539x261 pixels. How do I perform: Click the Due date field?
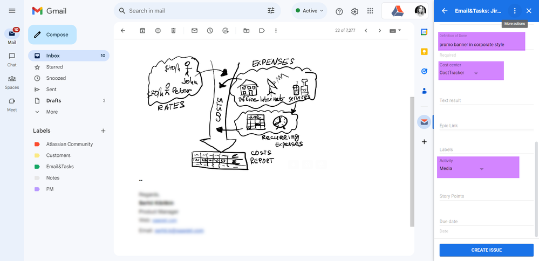486,222
